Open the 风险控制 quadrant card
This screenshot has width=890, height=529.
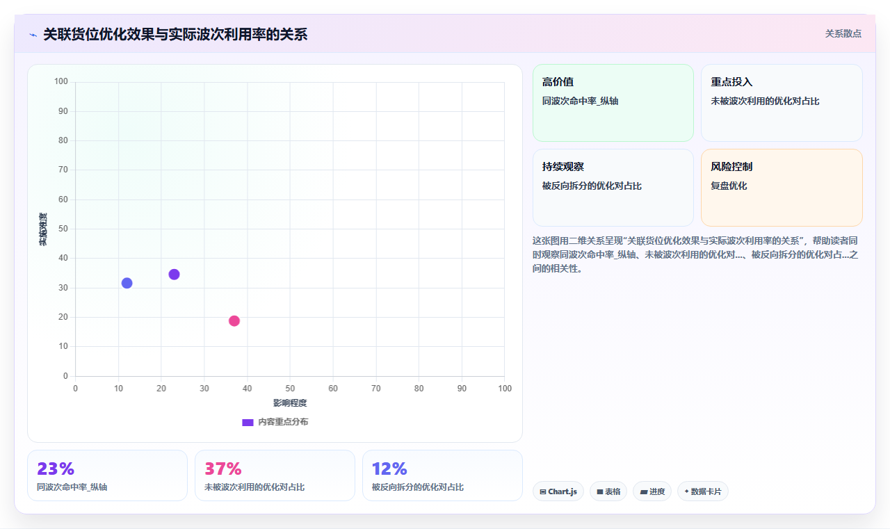(x=782, y=188)
